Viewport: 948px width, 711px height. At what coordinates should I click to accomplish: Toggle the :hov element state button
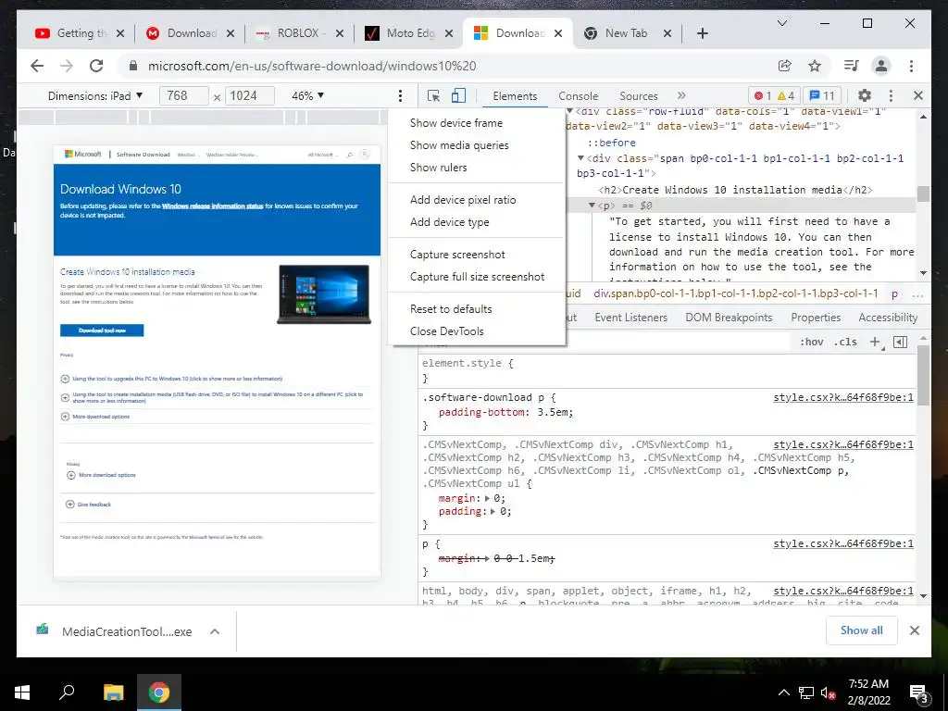point(811,343)
